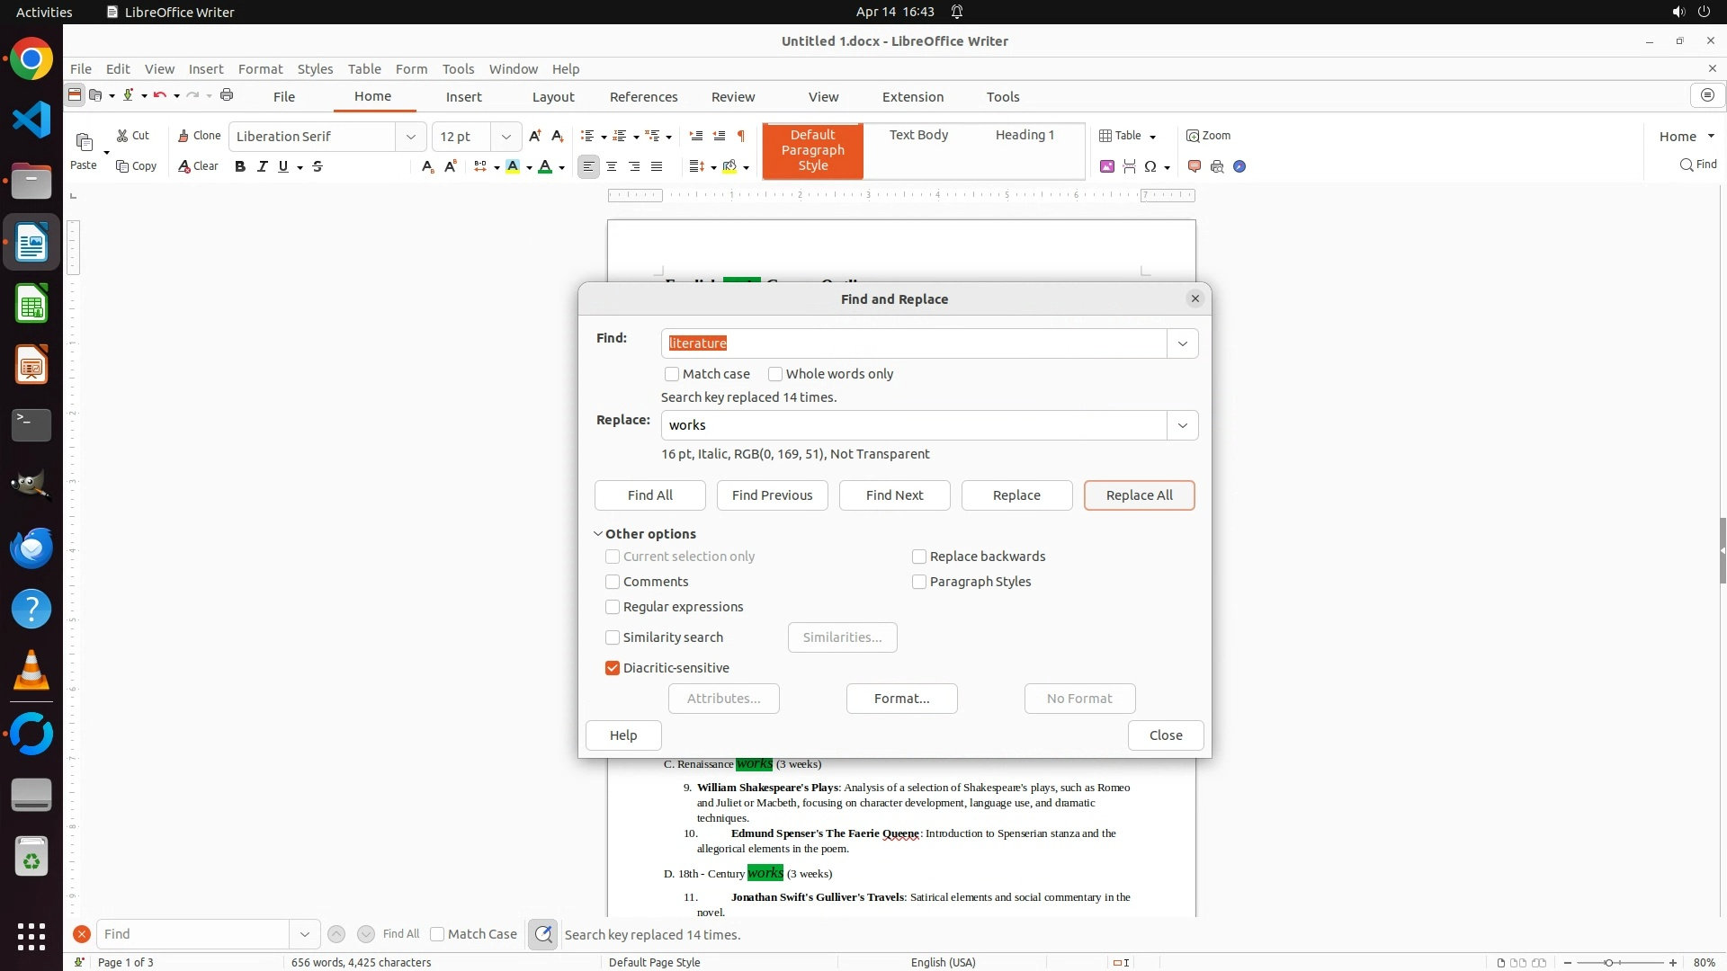
Task: Collapse the Other options section
Action: [x=598, y=534]
